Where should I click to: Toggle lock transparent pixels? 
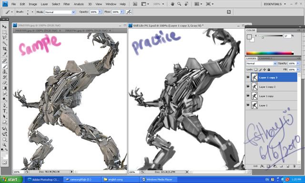click(x=256, y=70)
